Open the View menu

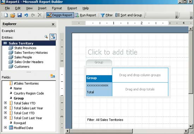tap(29, 8)
